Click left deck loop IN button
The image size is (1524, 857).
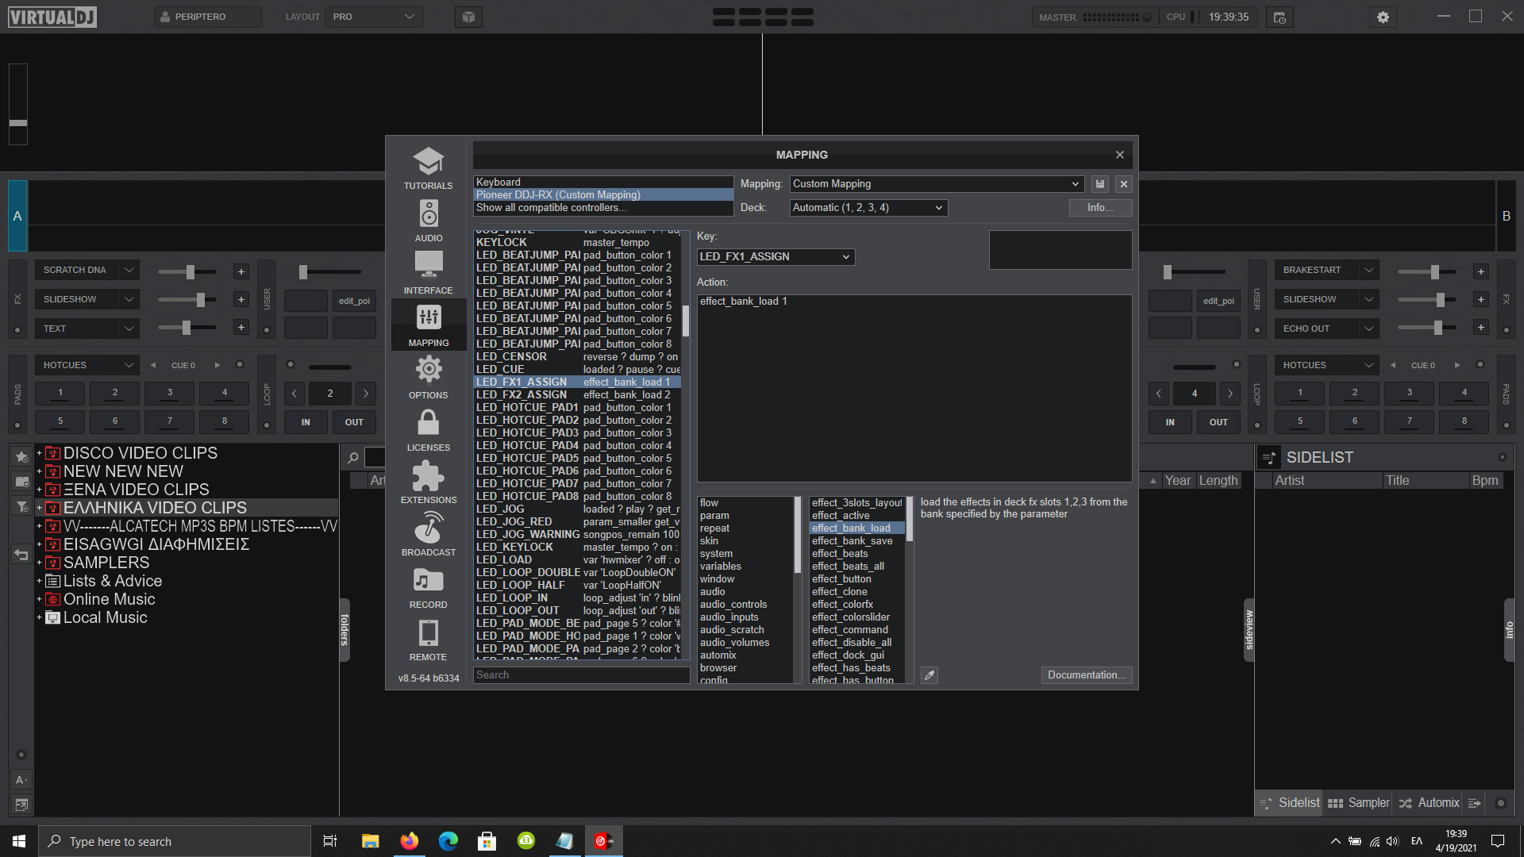[306, 422]
